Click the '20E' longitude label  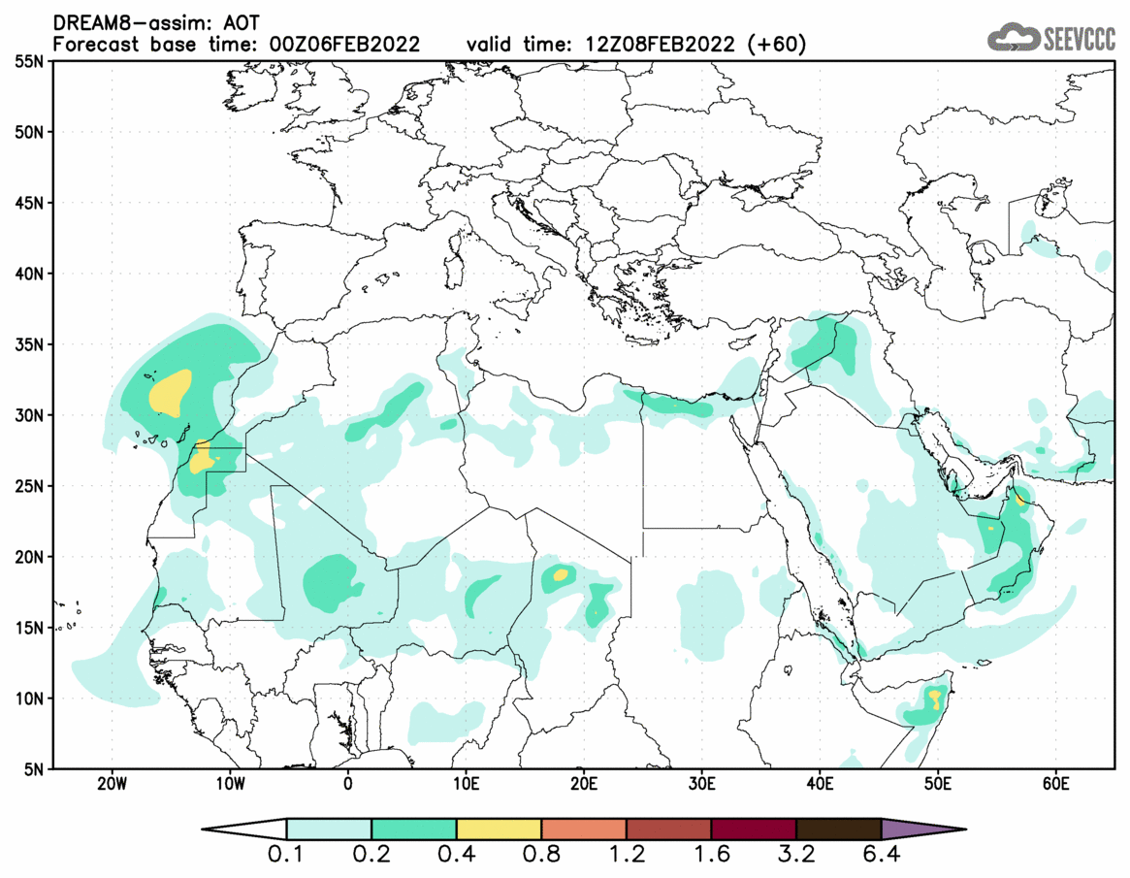pyautogui.click(x=584, y=784)
